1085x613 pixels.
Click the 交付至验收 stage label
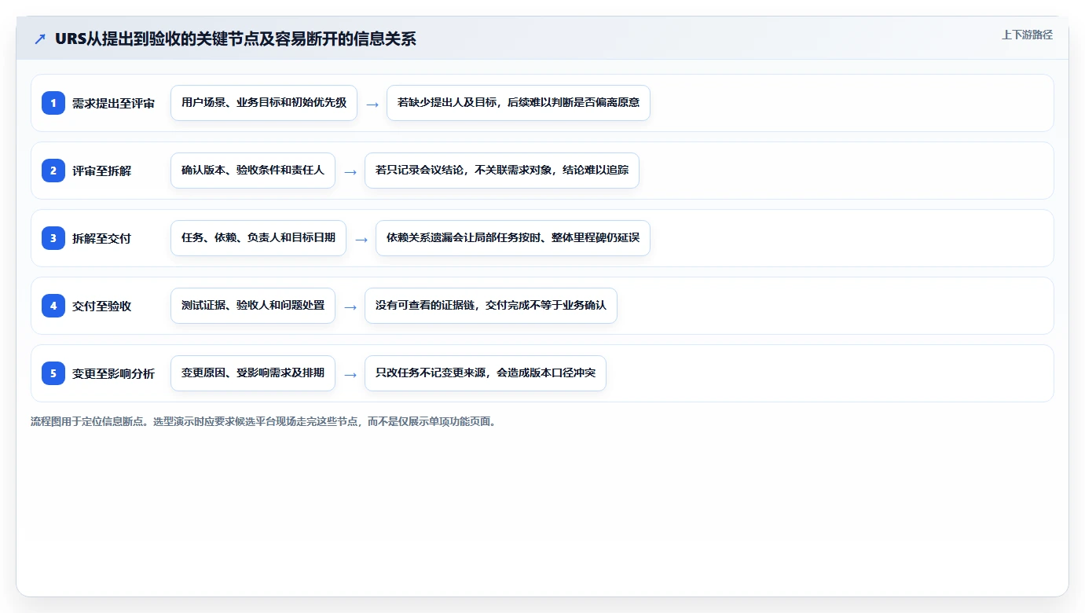pyautogui.click(x=101, y=306)
